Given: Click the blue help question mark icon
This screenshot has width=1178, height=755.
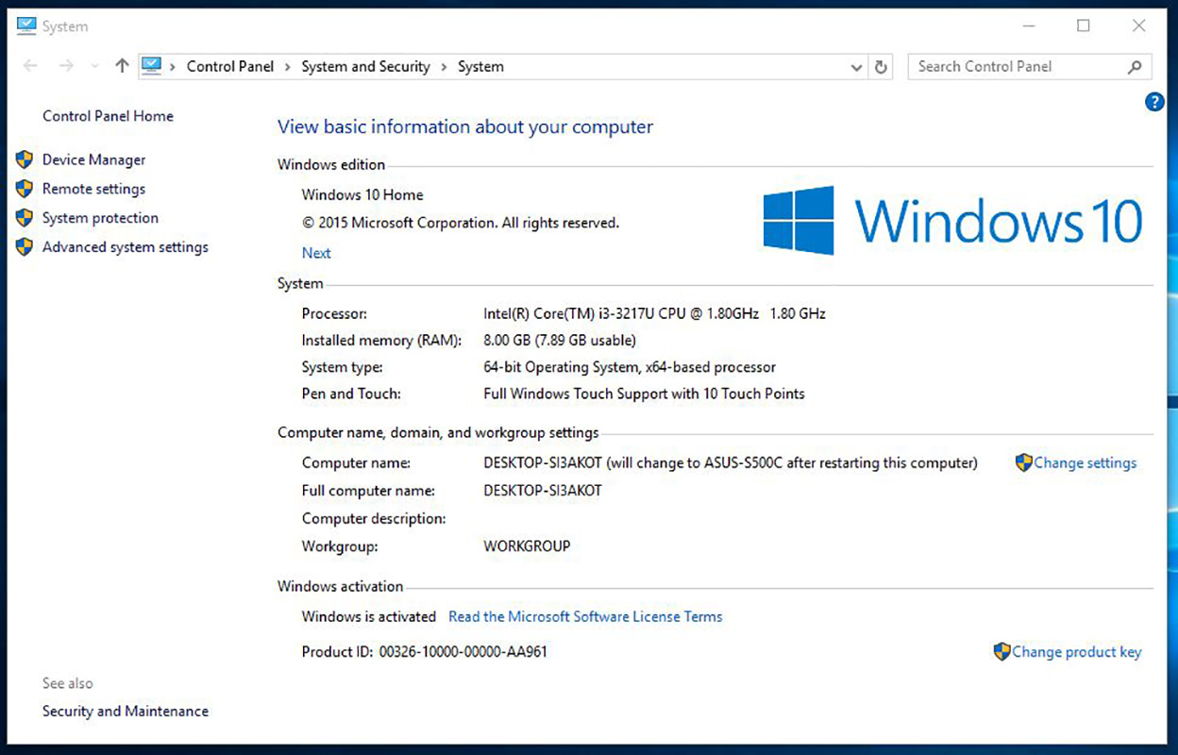Looking at the screenshot, I should tap(1153, 102).
